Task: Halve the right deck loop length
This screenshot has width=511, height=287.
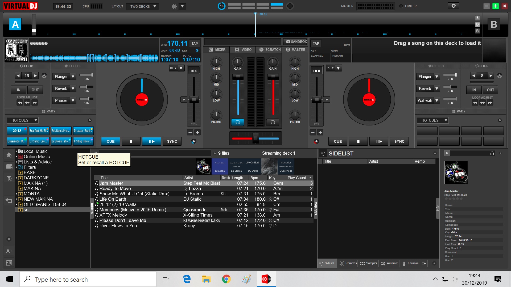Action: tap(473, 76)
